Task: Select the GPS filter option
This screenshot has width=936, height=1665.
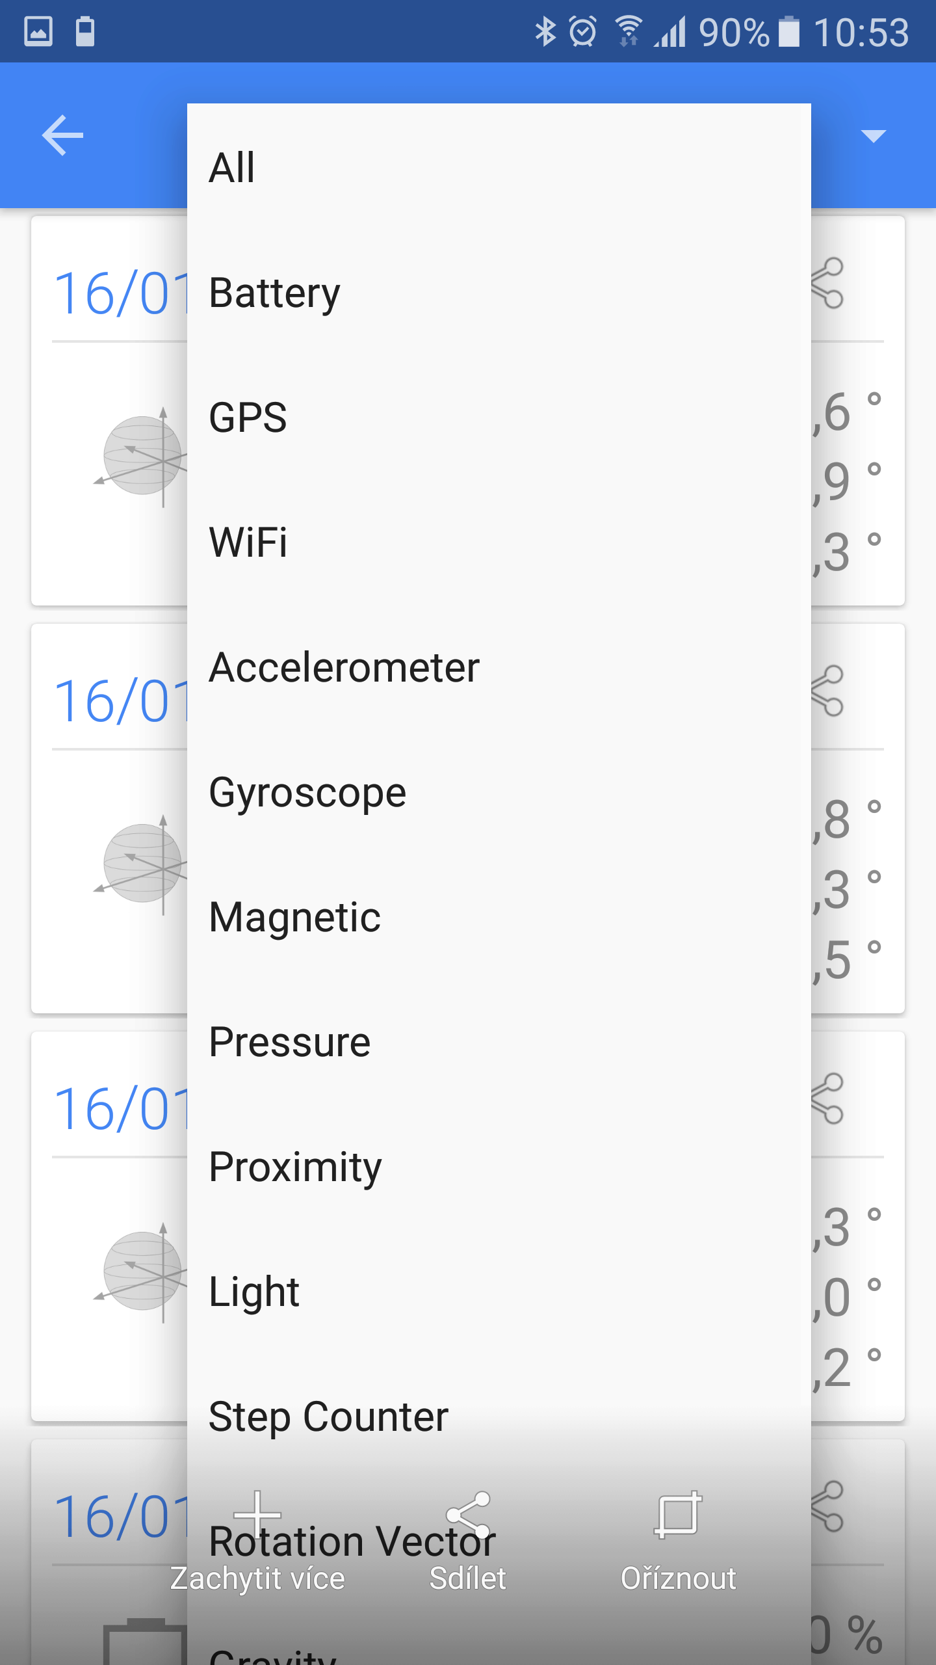Action: pos(248,418)
